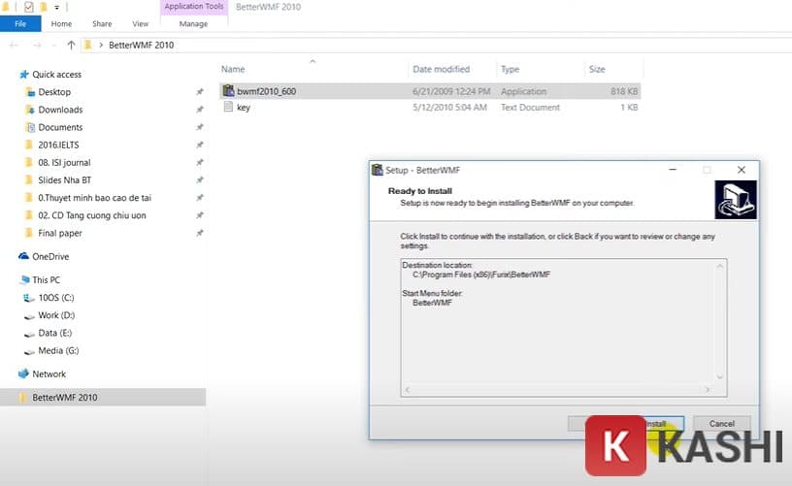The image size is (792, 486).
Task: Open the Share ribbon tab
Action: point(102,23)
